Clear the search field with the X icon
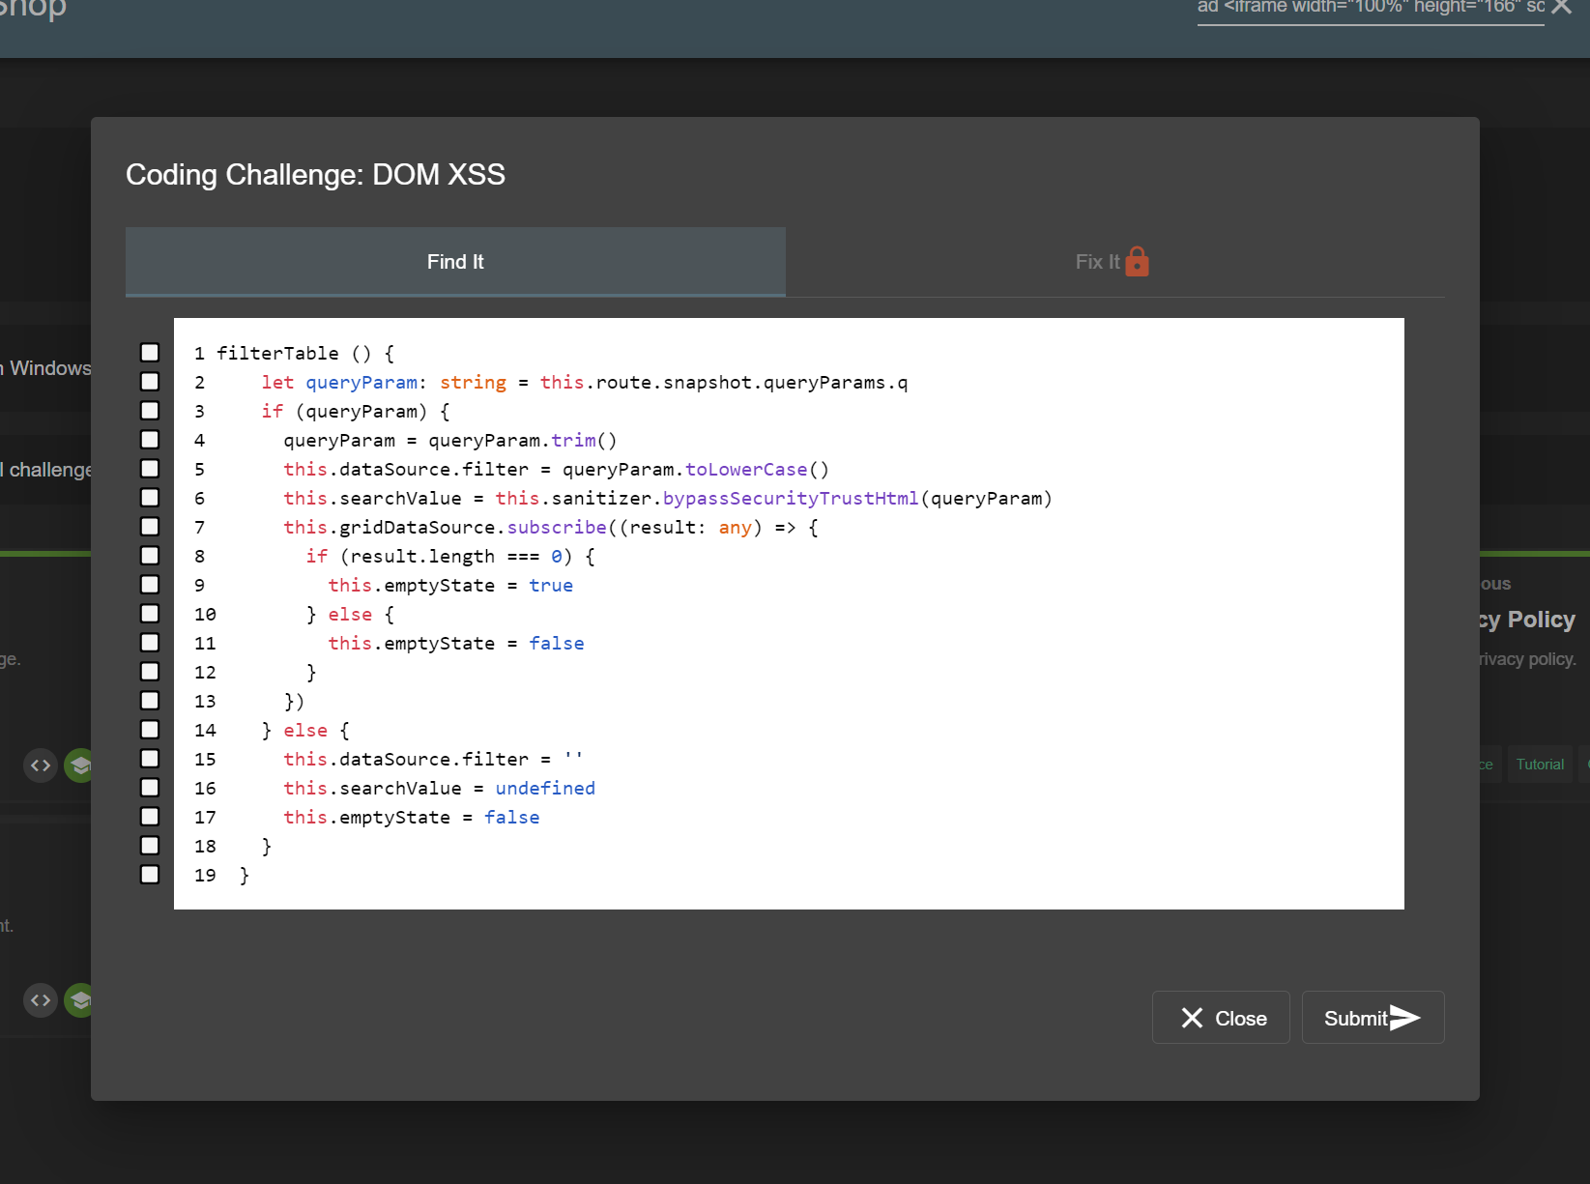The height and width of the screenshot is (1184, 1590). click(1562, 7)
